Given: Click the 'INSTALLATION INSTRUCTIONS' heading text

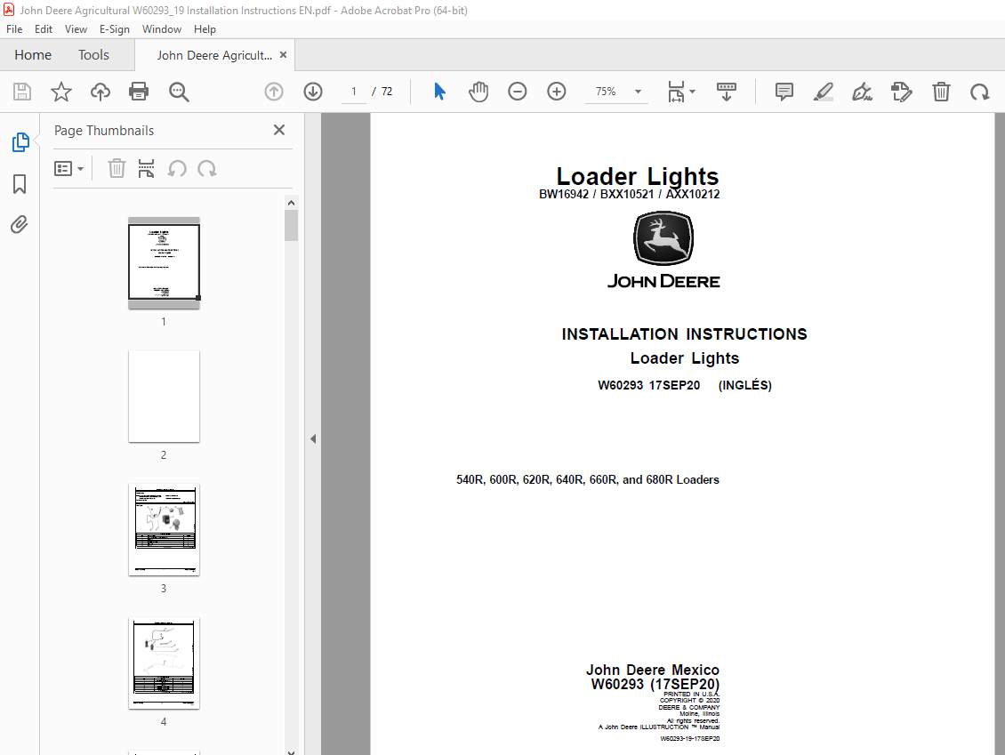Looking at the screenshot, I should click(x=684, y=333).
